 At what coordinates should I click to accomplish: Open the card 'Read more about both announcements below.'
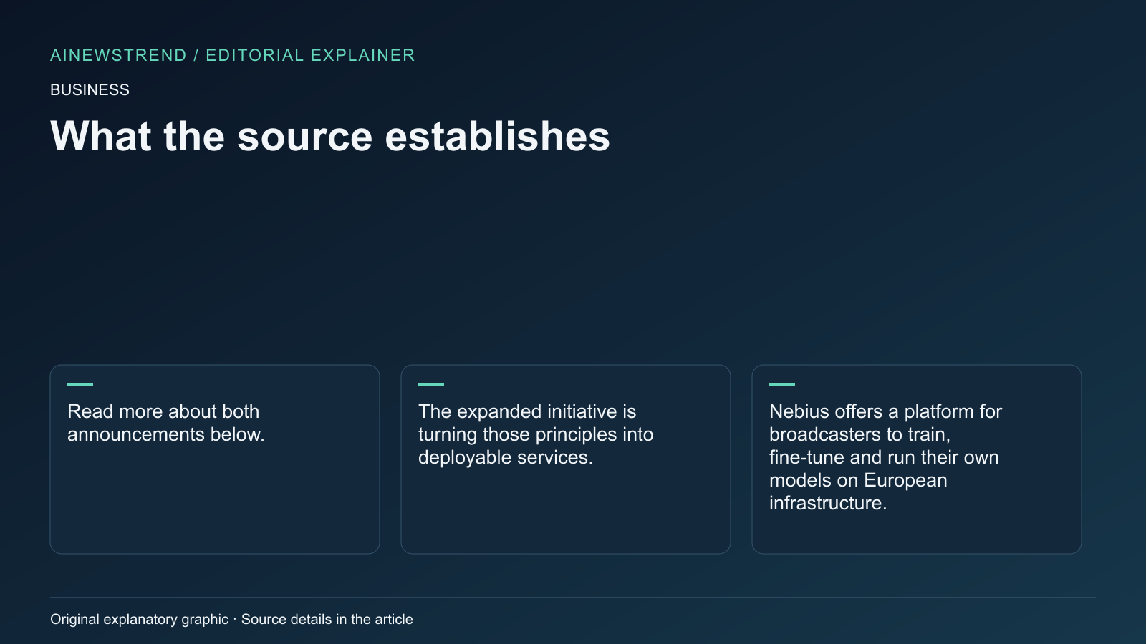click(215, 459)
